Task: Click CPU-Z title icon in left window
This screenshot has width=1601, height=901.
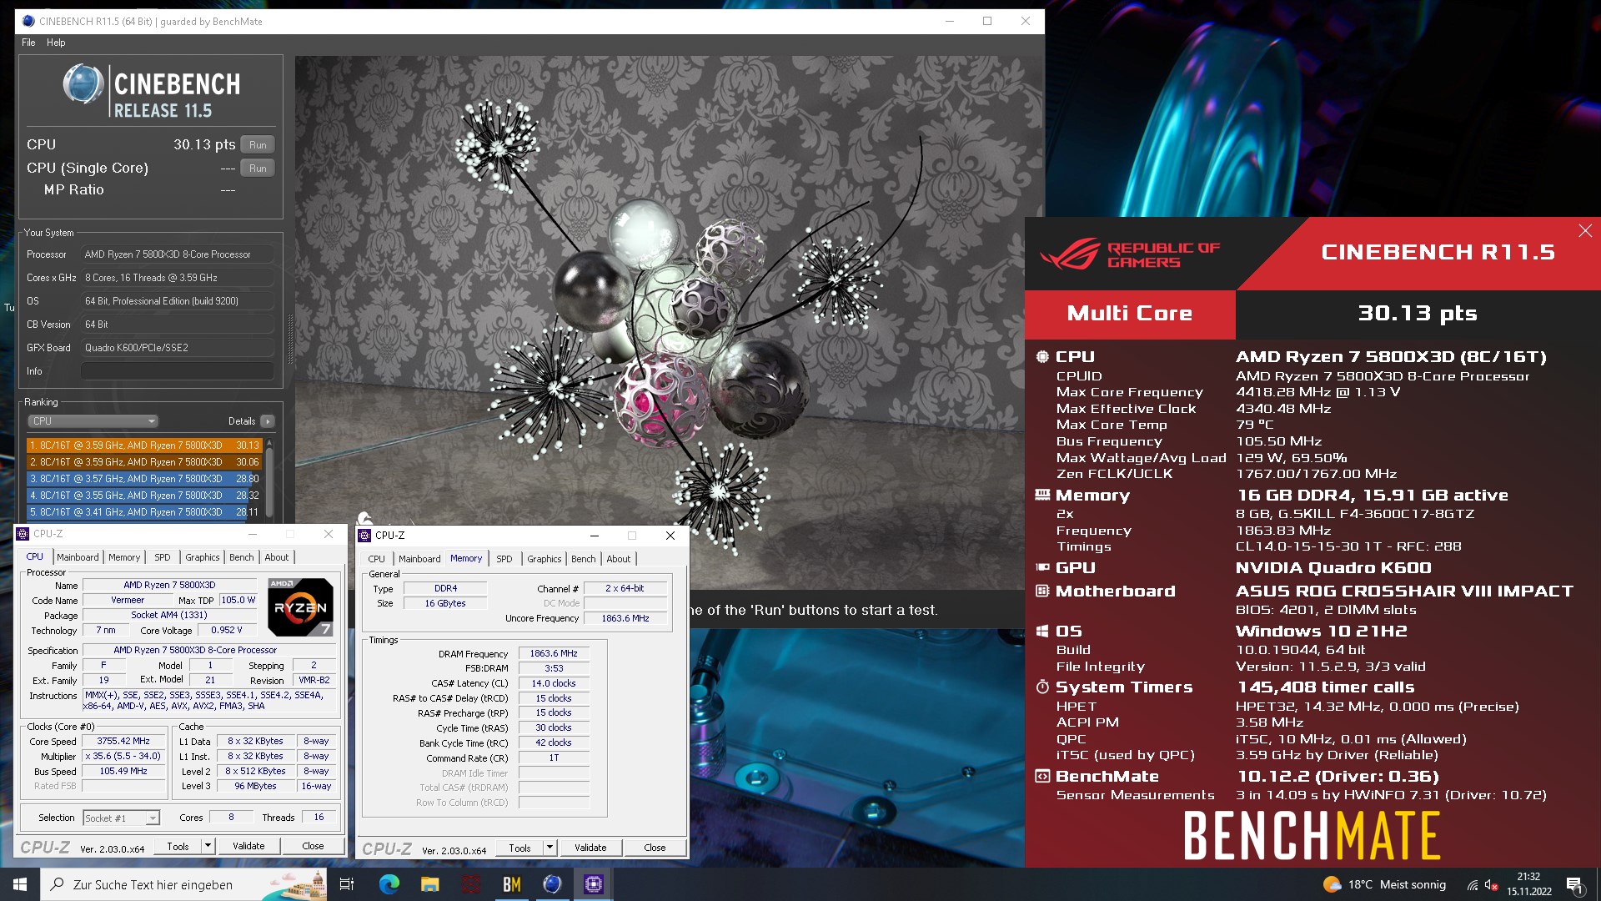Action: click(23, 534)
